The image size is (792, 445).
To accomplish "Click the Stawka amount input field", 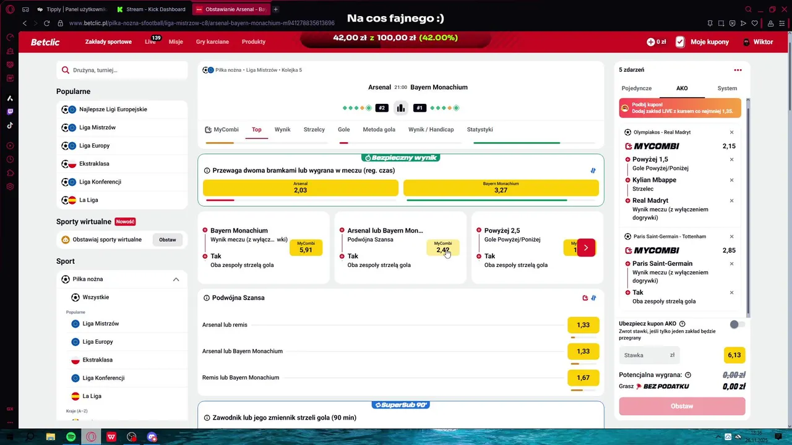I will (x=649, y=355).
